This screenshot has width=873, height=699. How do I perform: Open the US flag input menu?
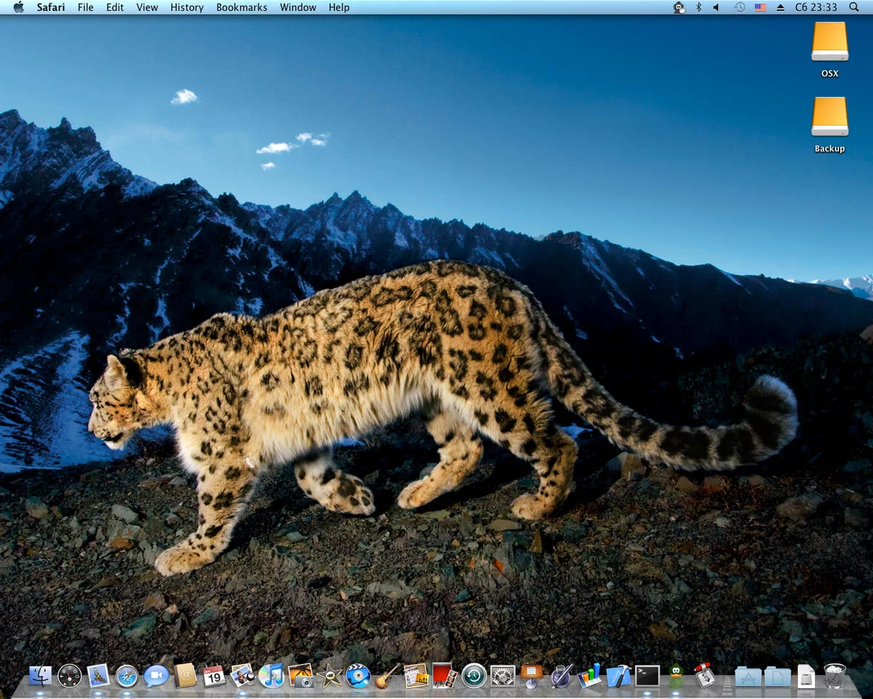(760, 7)
